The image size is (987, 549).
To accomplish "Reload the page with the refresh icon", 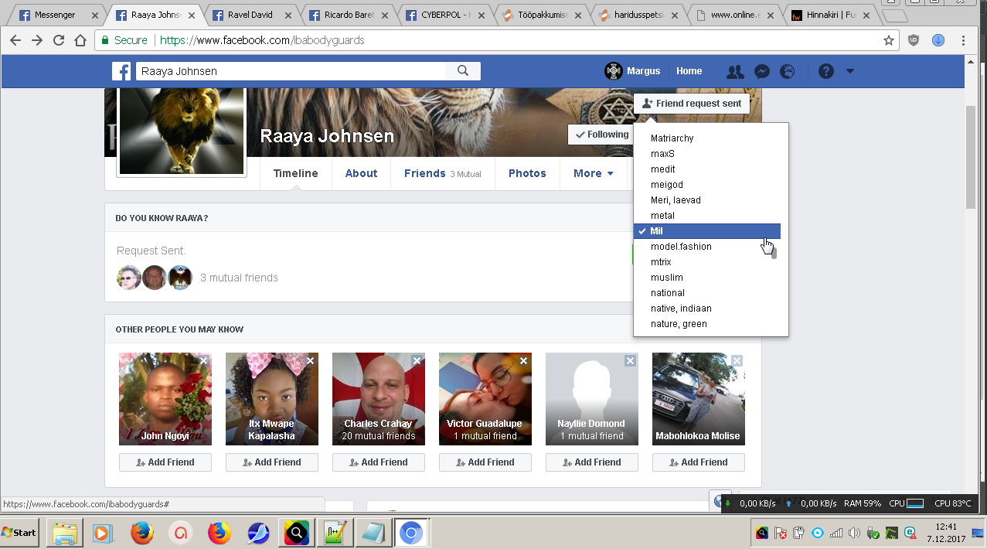I will [59, 40].
